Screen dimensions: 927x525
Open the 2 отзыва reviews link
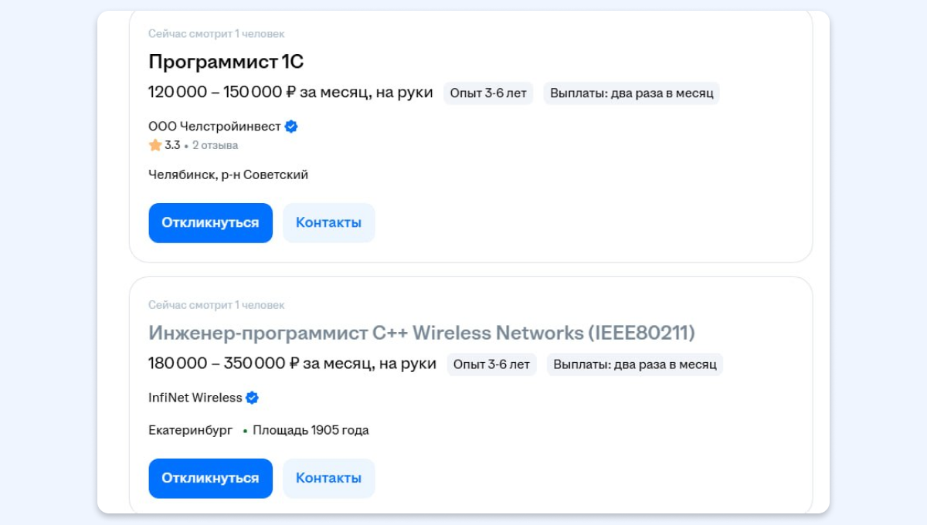pos(216,145)
